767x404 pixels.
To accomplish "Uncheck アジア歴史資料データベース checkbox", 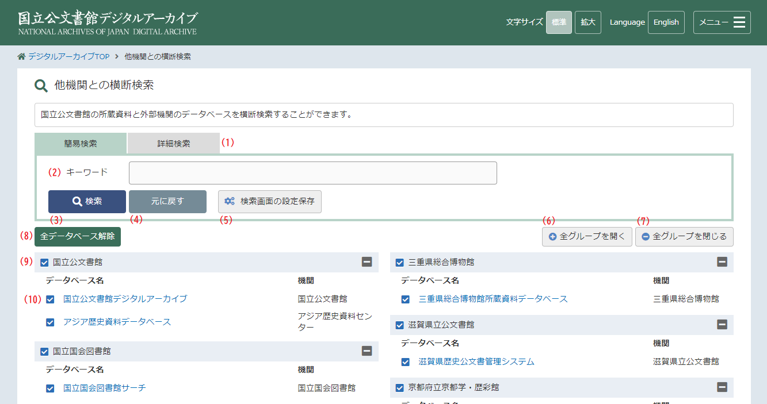I will coord(50,322).
